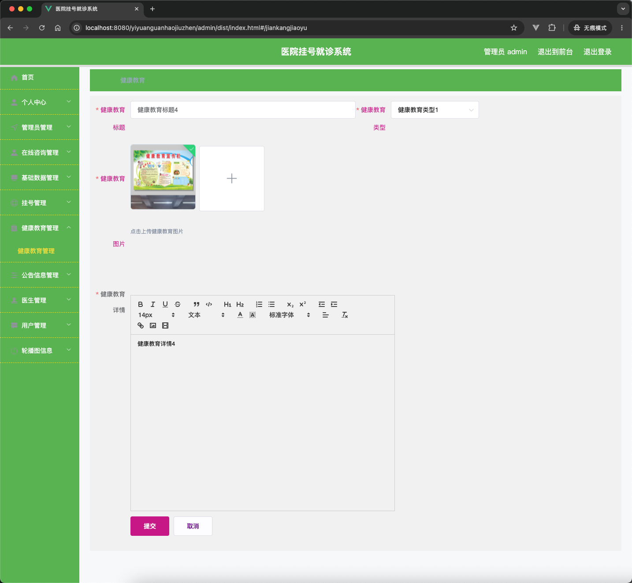
Task: Expand the 挂号管理 sidebar menu
Action: click(40, 202)
